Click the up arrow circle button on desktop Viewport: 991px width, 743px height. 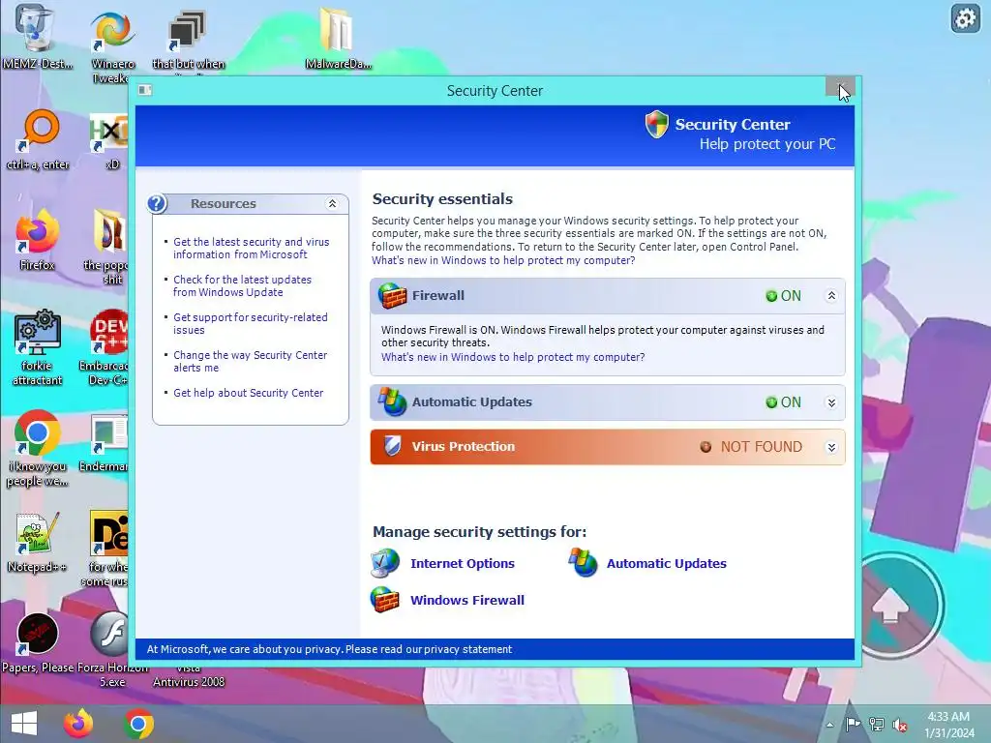coord(890,606)
